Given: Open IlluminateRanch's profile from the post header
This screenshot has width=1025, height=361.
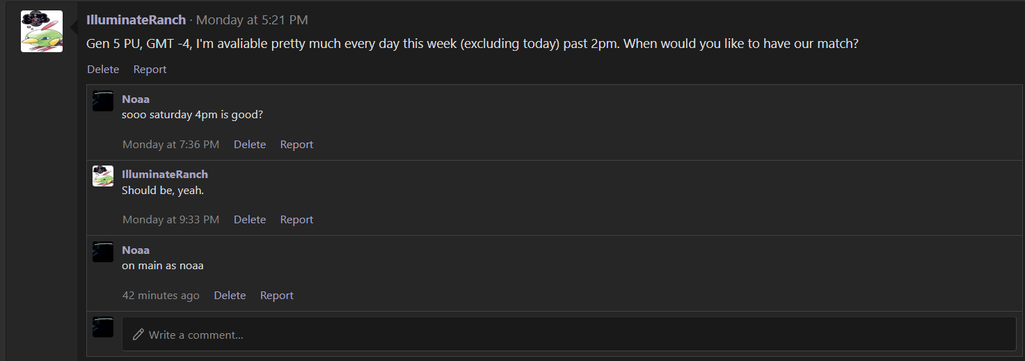Looking at the screenshot, I should [x=136, y=20].
